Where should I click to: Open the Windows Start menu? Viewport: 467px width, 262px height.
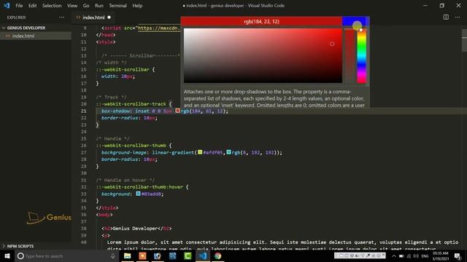point(7,255)
